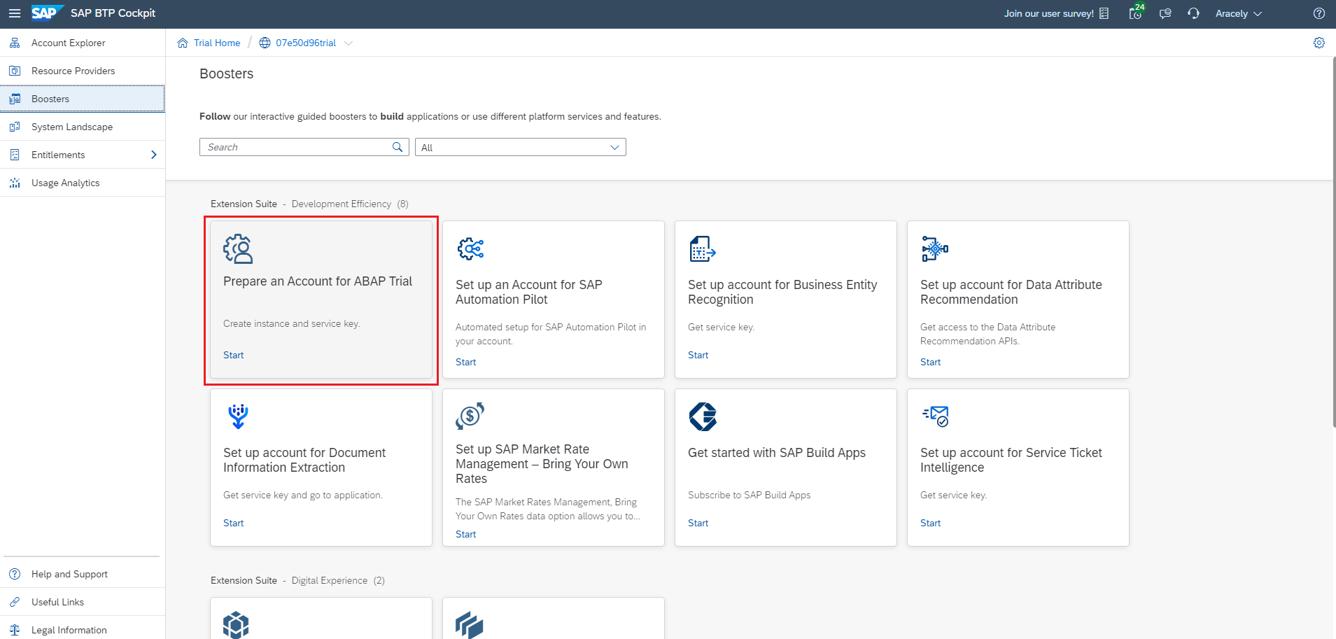Click the SAP Build Apps booster icon
Viewport: 1336px width, 639px height.
(x=703, y=416)
